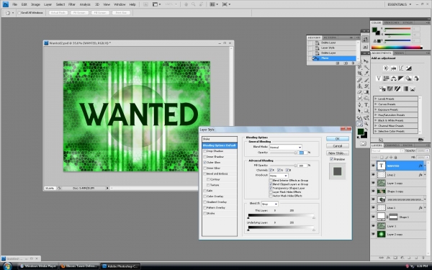Screen dimensions: 432x270
Task: Toggle the Preview checkbox
Action: 331,159
